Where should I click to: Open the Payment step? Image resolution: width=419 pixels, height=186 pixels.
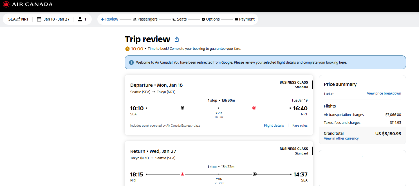point(245,19)
